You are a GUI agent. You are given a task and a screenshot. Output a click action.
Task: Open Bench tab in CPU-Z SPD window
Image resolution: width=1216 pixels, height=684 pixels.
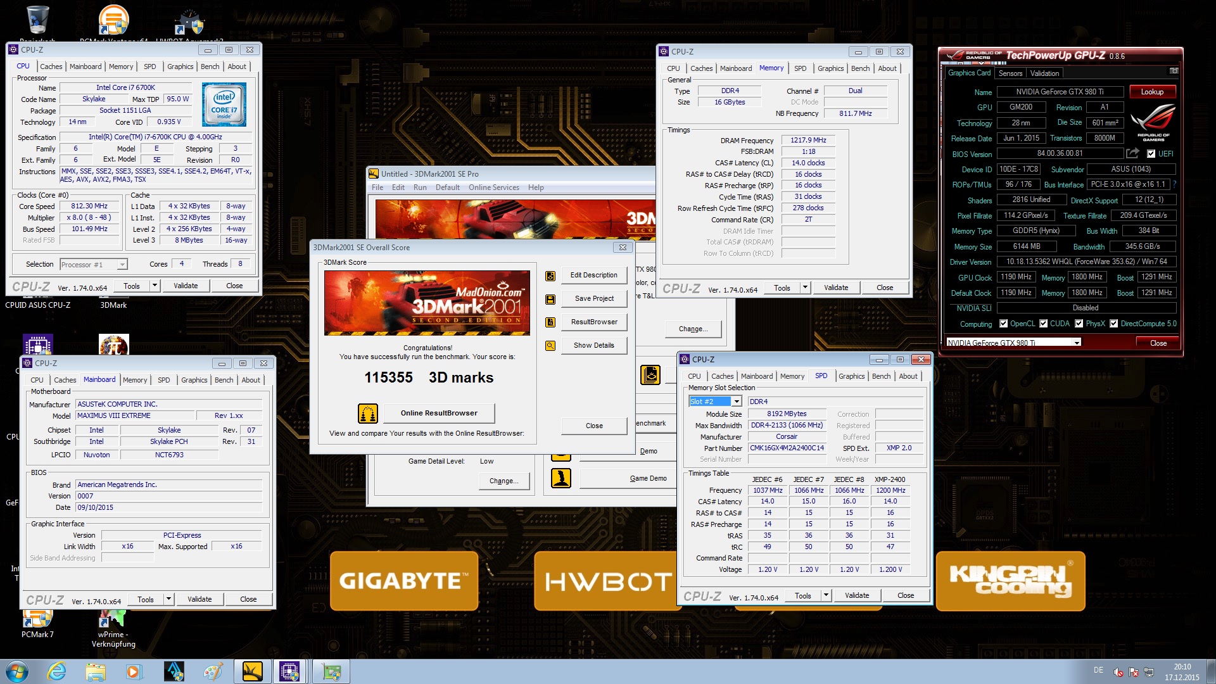[881, 376]
